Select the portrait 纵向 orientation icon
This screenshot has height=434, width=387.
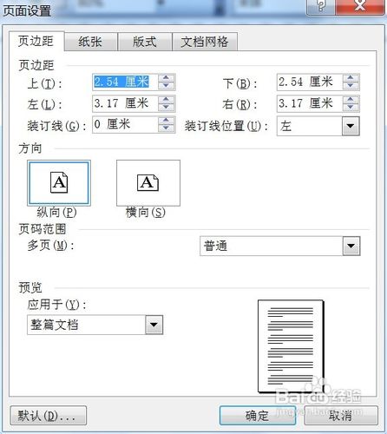coord(59,183)
